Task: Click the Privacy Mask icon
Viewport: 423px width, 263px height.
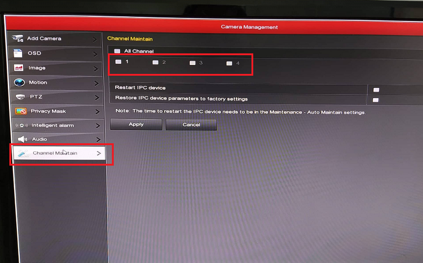Action: [21, 111]
